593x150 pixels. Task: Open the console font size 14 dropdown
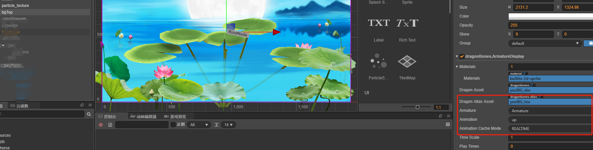(228, 125)
